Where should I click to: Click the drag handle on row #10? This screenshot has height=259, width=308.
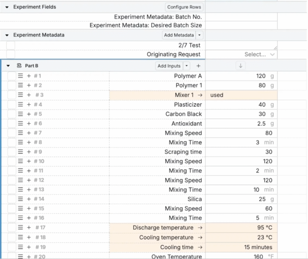pos(20,161)
